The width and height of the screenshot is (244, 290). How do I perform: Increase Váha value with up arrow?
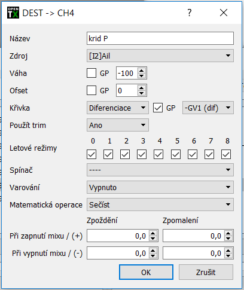142,71
